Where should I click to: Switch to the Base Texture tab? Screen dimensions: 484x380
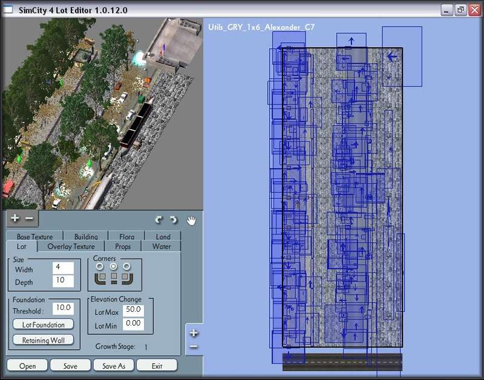tap(35, 236)
